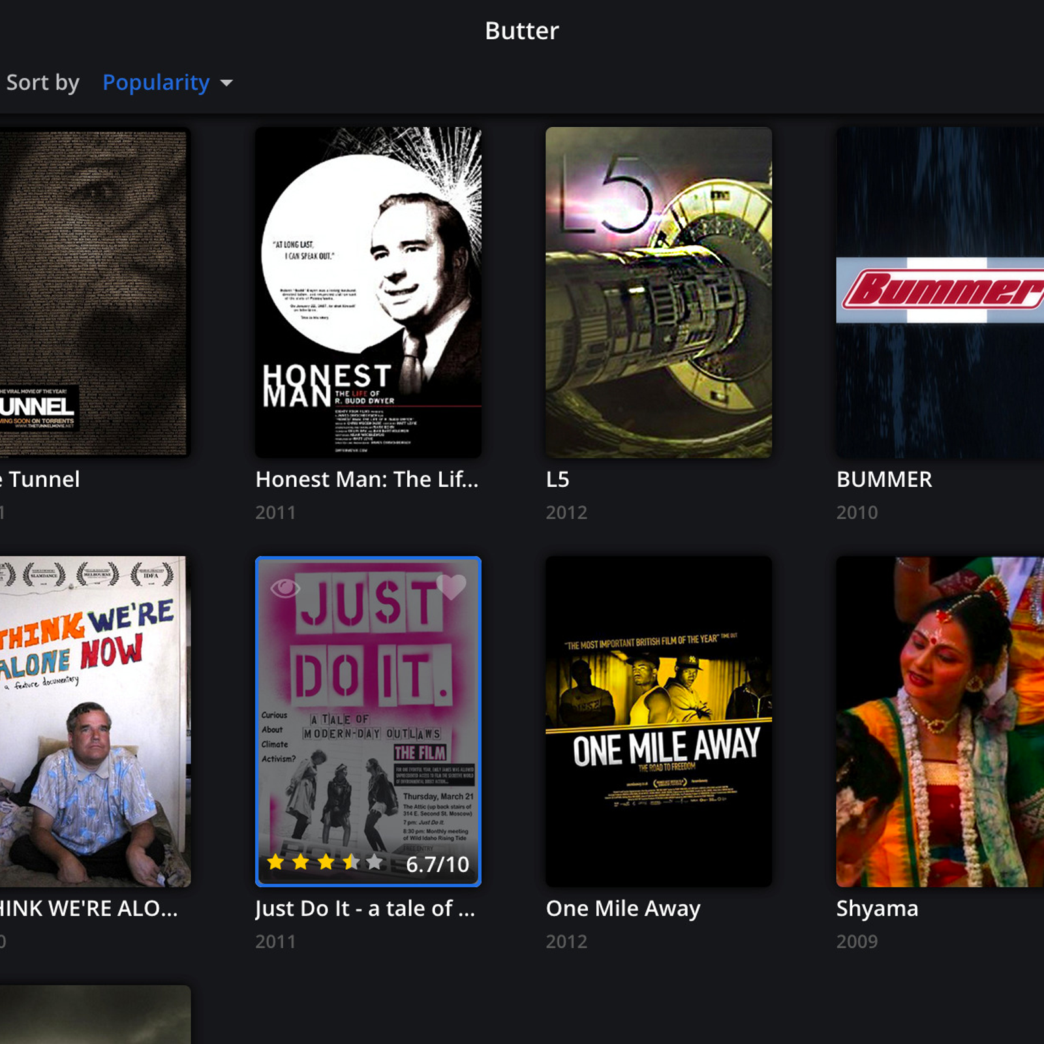Click the 'BUMMER' title text
Image resolution: width=1044 pixels, height=1044 pixels.
coord(884,480)
